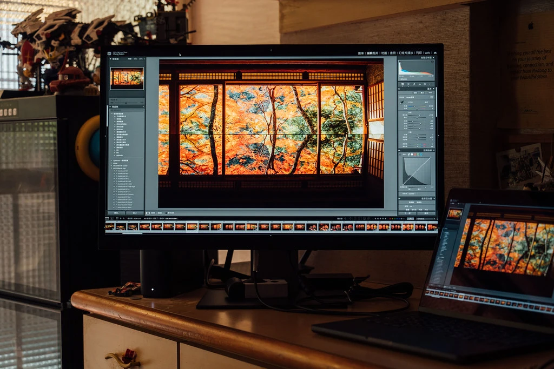The width and height of the screenshot is (554, 369).
Task: Collapse the Navigator panel triangle
Action: pos(109,58)
